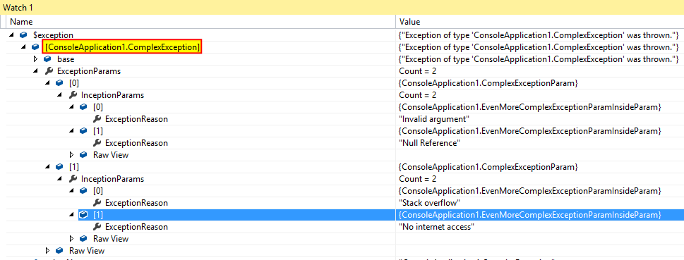Click the cube icon beside [ConsoleApplication1.ComplexException]
Screen dimensions: 684x260
[35, 47]
